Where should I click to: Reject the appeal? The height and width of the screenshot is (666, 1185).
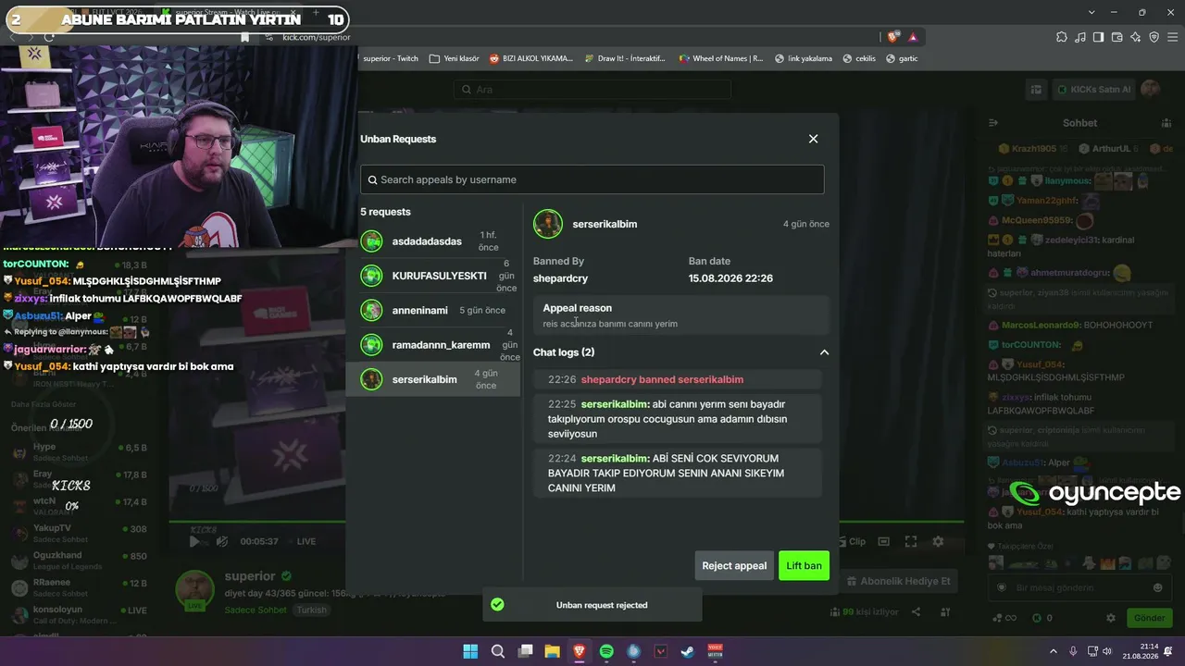(734, 566)
